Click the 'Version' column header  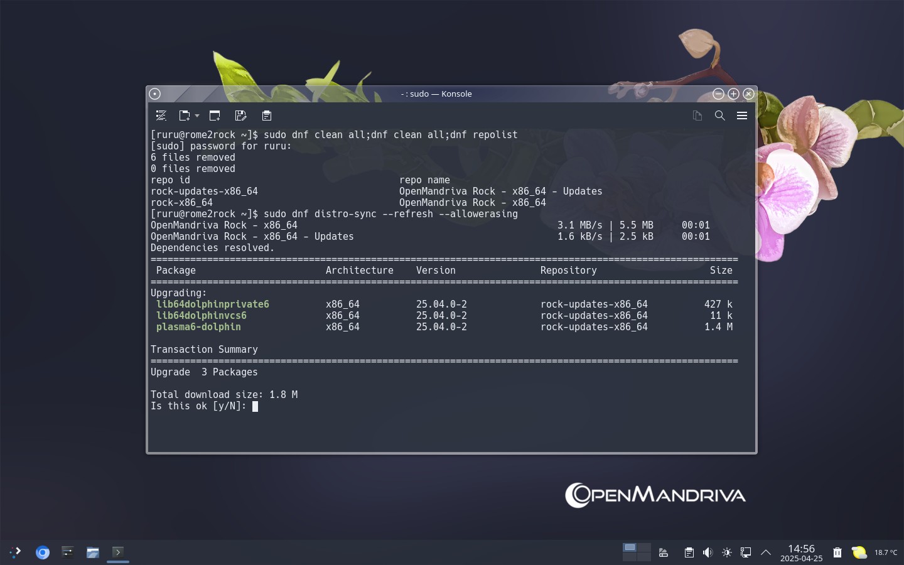[x=436, y=271]
